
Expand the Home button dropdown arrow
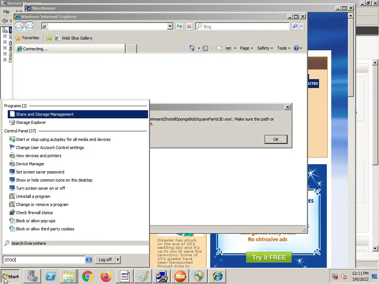[199, 48]
